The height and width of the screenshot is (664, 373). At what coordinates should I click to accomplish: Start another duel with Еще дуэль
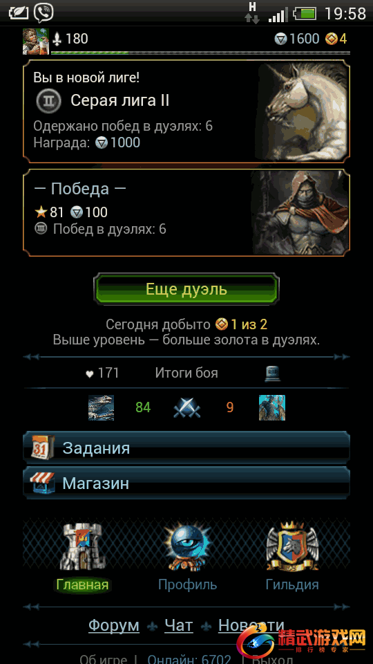(x=186, y=289)
